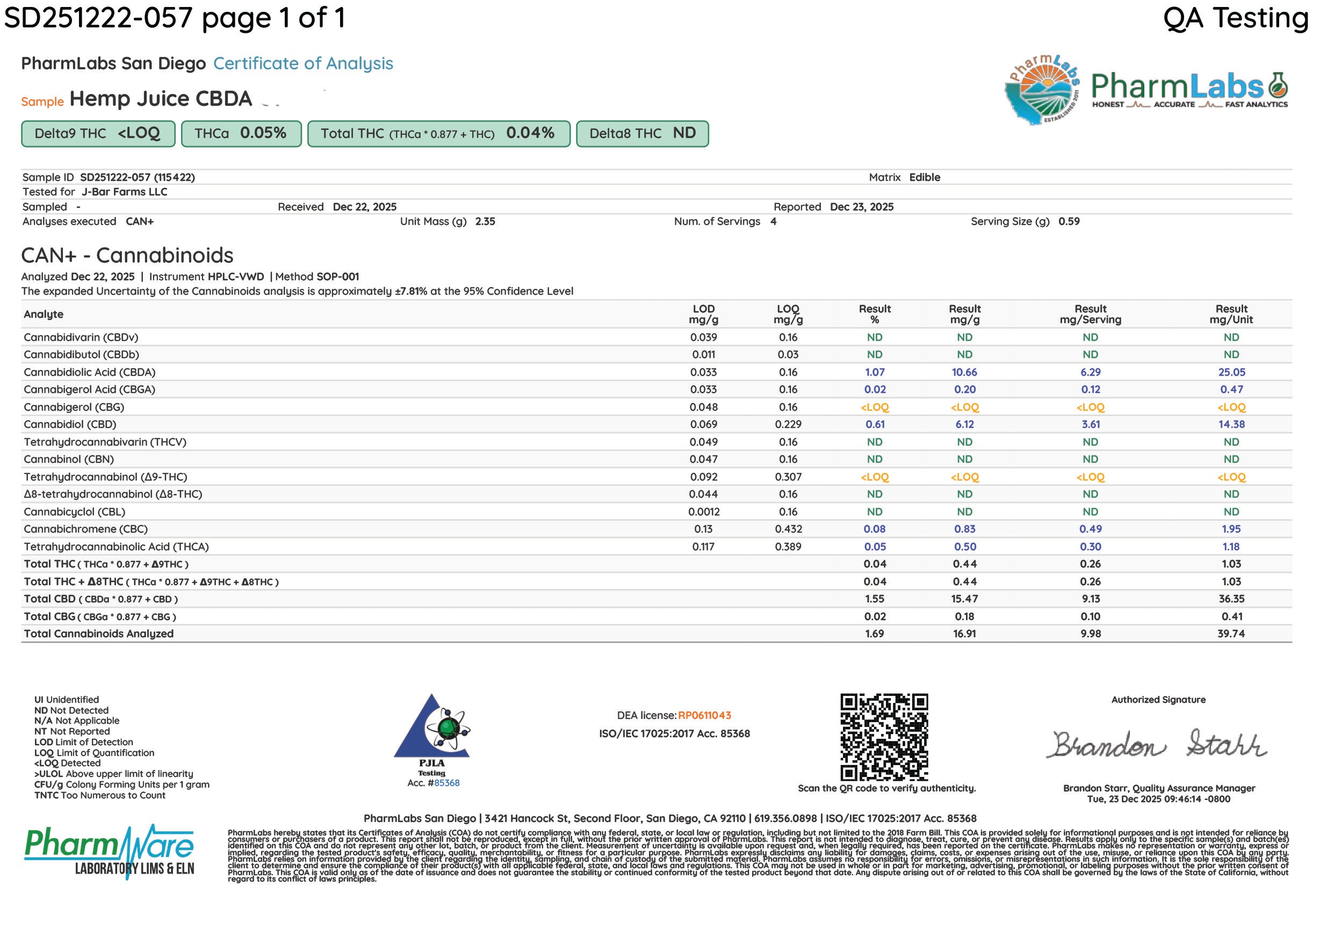
Task: Click Total Cannabinoids percent value "1.69"
Action: (x=875, y=634)
